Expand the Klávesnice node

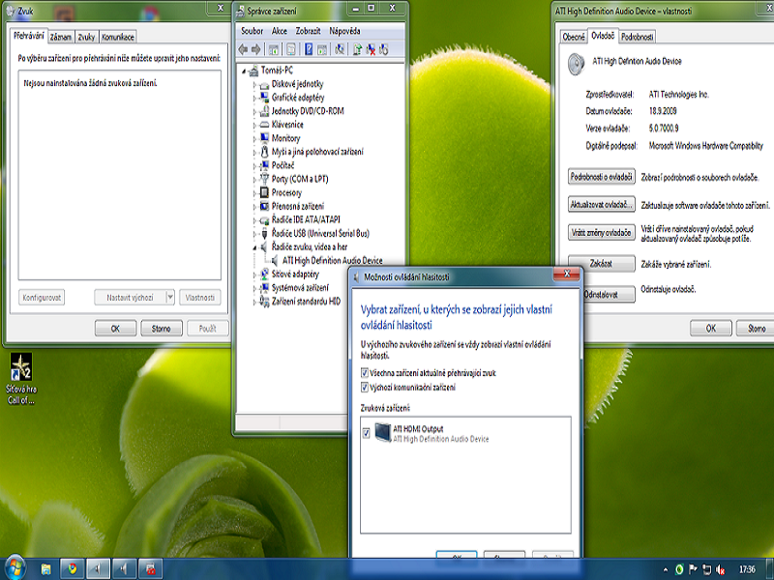[254, 126]
